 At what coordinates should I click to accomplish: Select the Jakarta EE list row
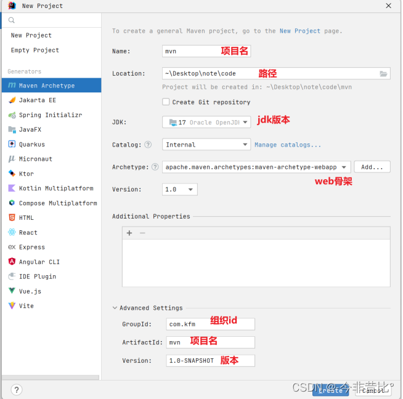[51, 100]
